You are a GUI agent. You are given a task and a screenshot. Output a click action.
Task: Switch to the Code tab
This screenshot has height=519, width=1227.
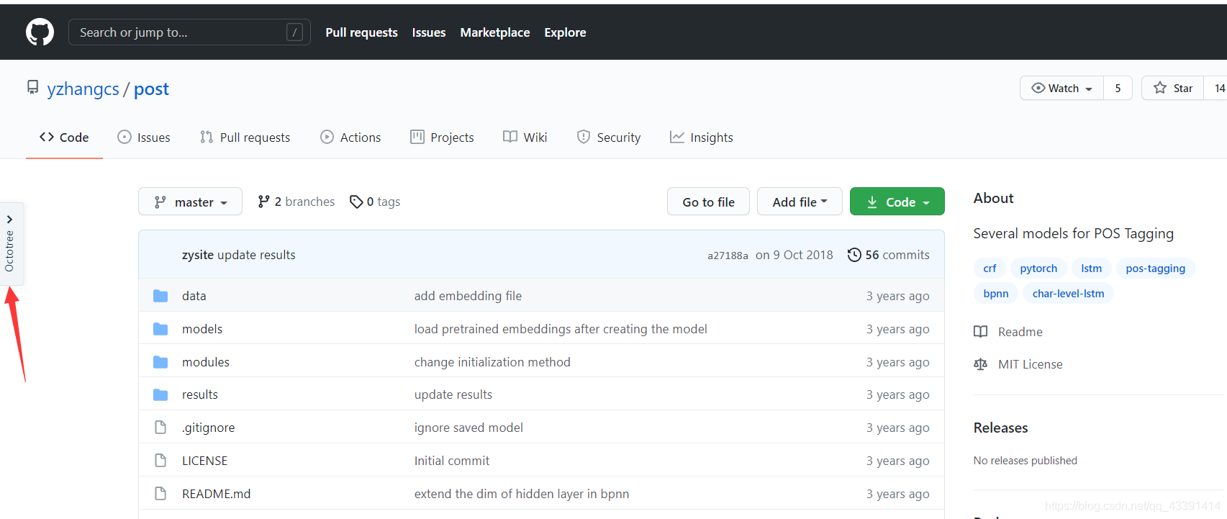(64, 137)
